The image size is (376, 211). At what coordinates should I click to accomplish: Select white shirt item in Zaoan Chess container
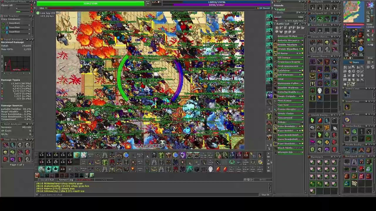[320, 91]
